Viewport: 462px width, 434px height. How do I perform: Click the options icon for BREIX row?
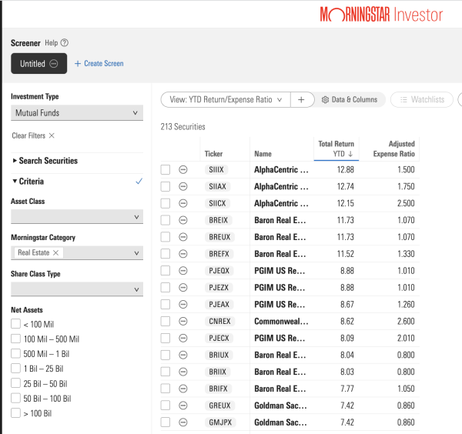click(x=183, y=220)
